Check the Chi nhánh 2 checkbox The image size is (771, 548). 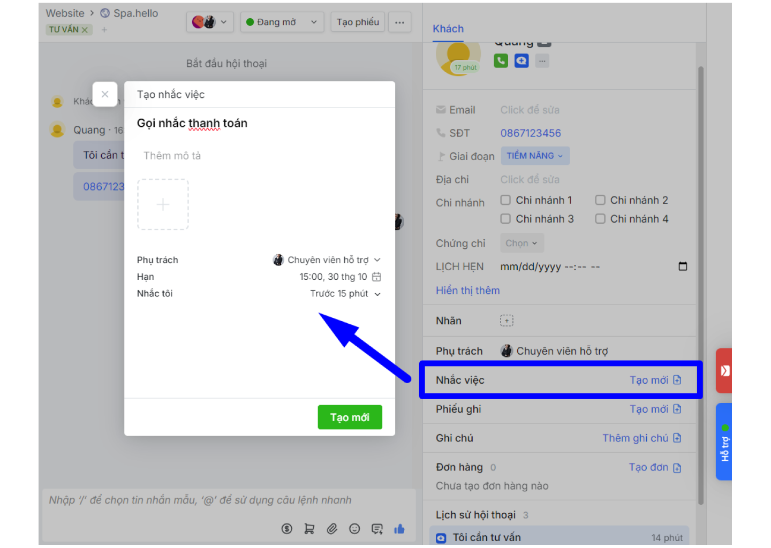tap(600, 200)
